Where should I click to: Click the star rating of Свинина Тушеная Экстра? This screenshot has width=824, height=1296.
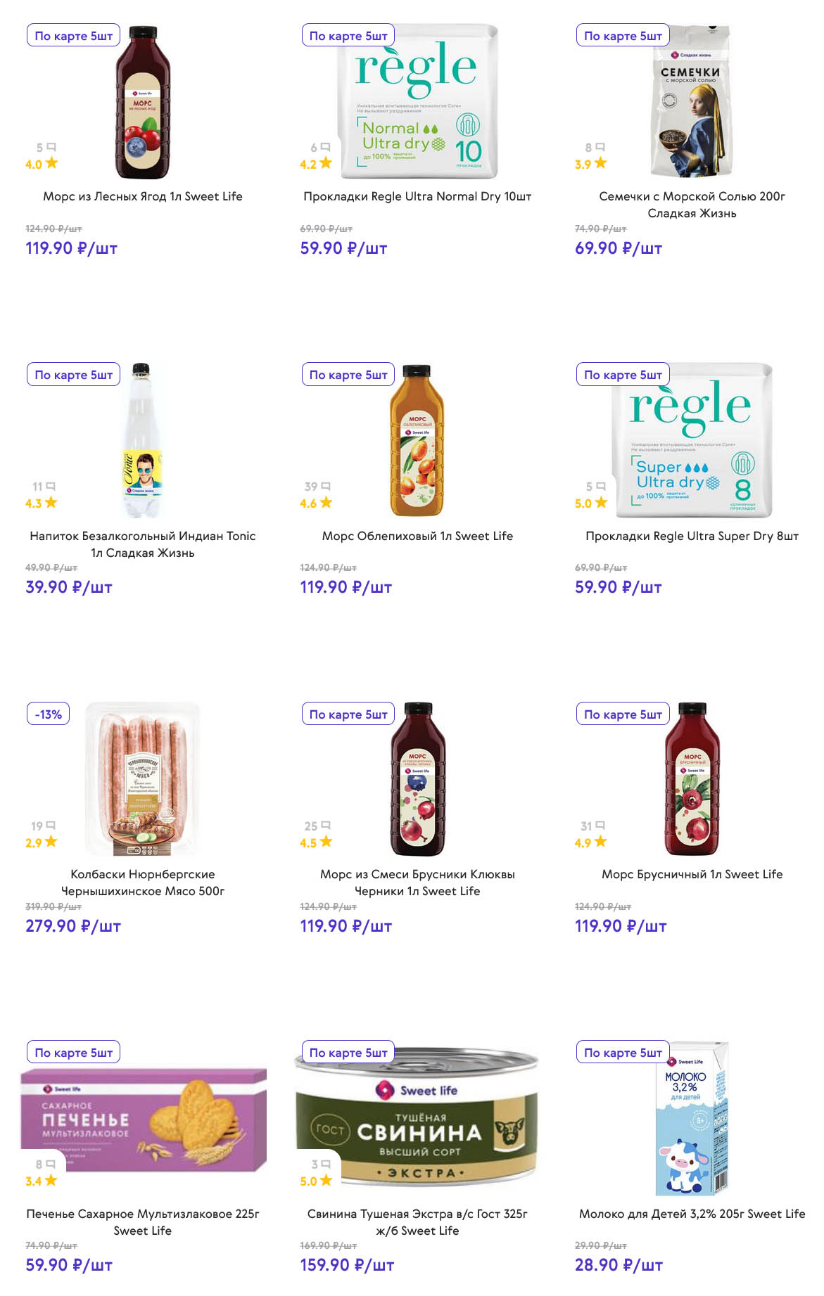coord(326,1181)
